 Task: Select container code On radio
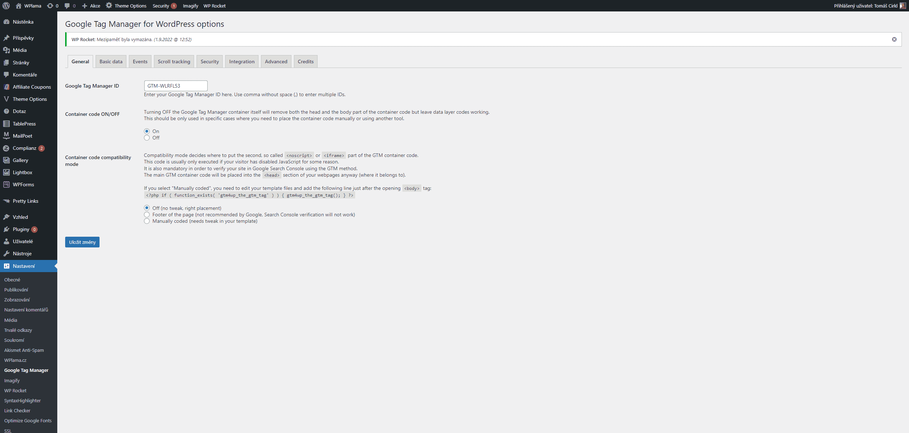(x=147, y=131)
